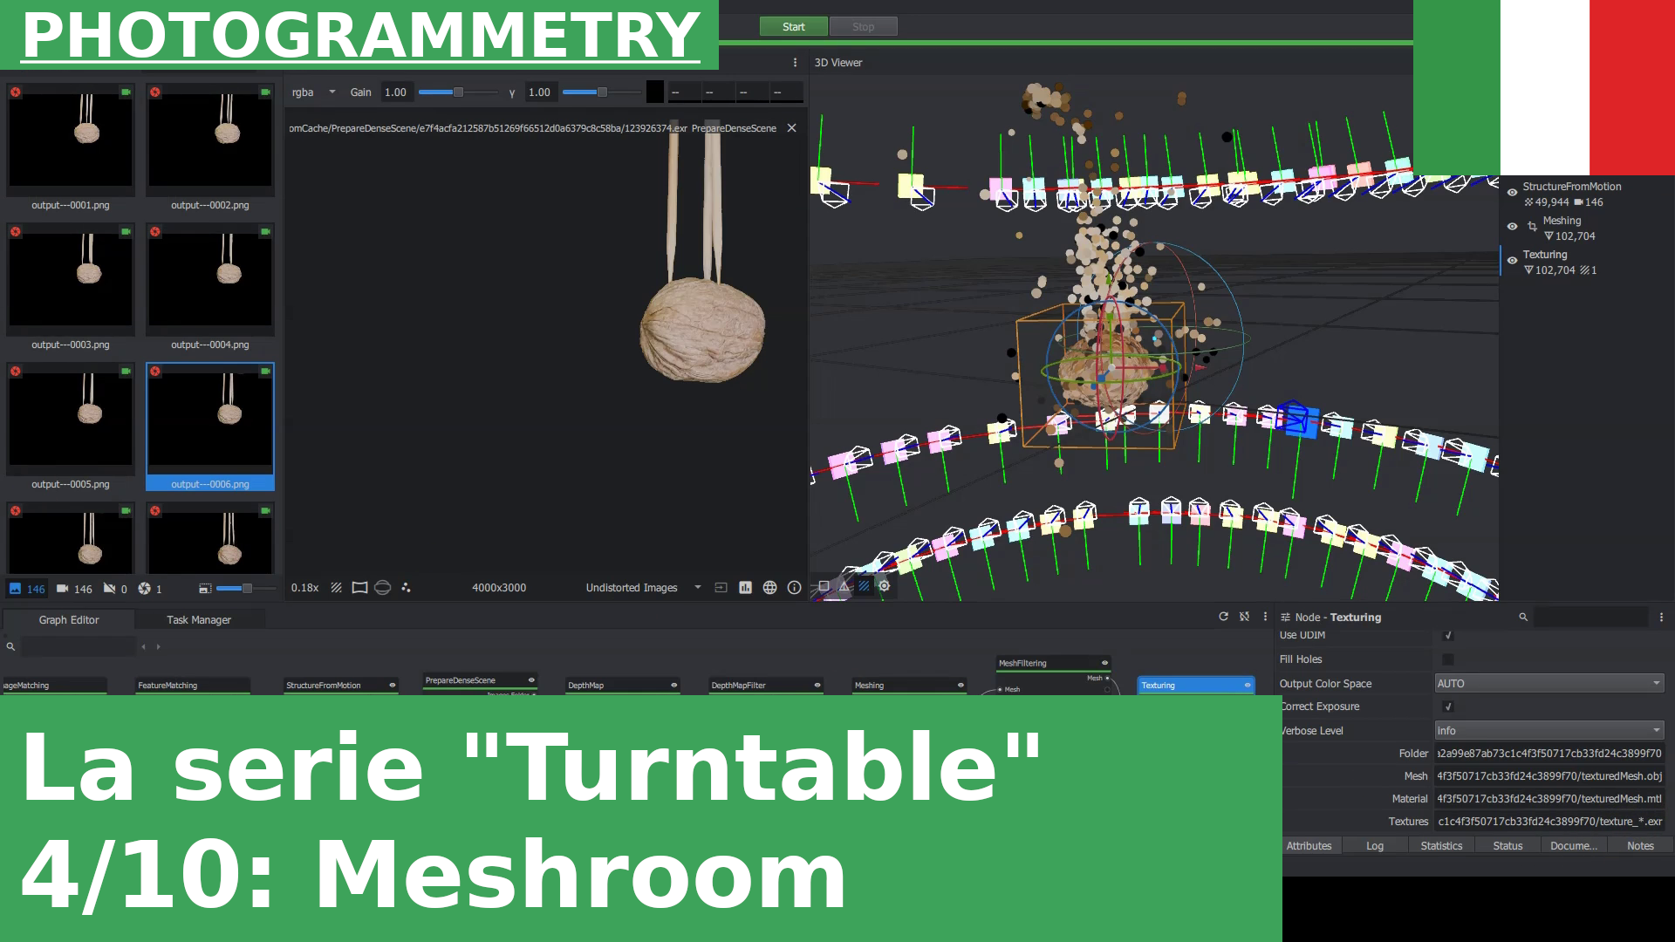Toggle the lens distortion viewer icon
The image size is (1675, 942).
pyautogui.click(x=359, y=588)
